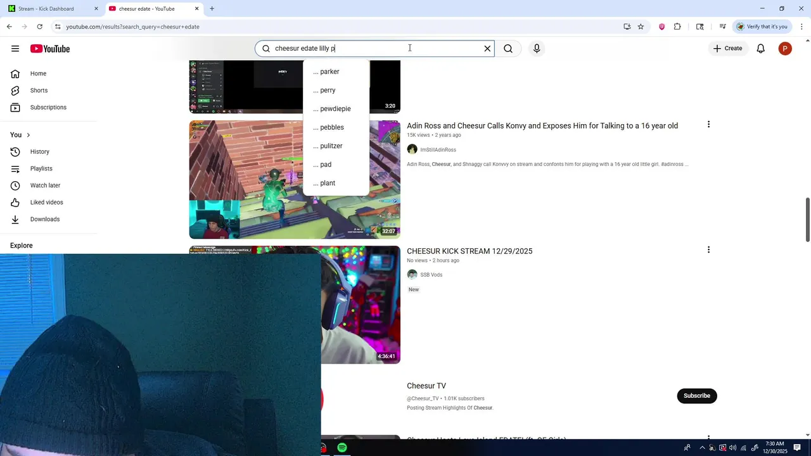The width and height of the screenshot is (811, 456).
Task: Open the Create button
Action: point(727,48)
